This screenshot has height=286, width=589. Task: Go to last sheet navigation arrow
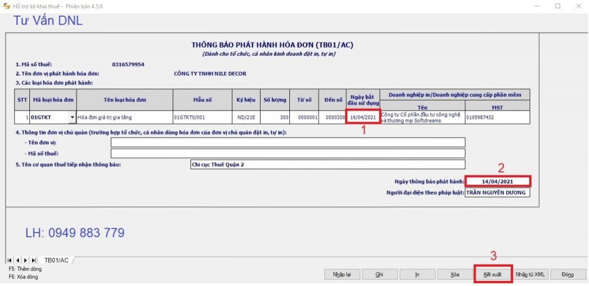point(34,260)
